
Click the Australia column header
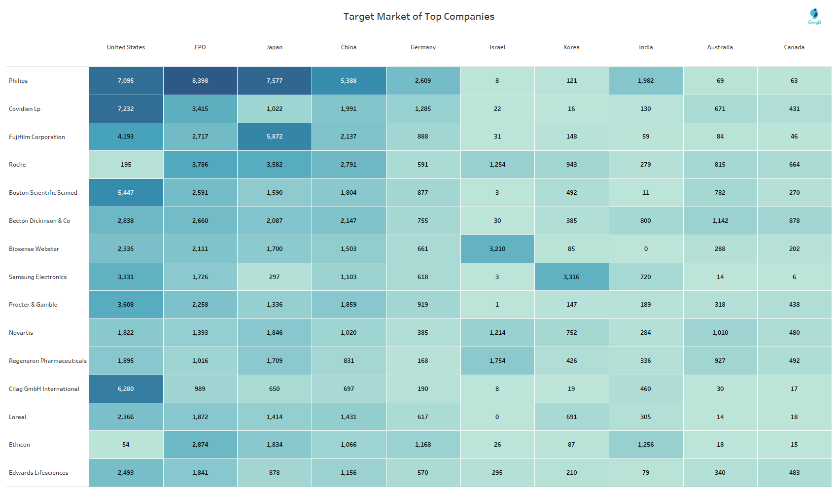pyautogui.click(x=720, y=47)
